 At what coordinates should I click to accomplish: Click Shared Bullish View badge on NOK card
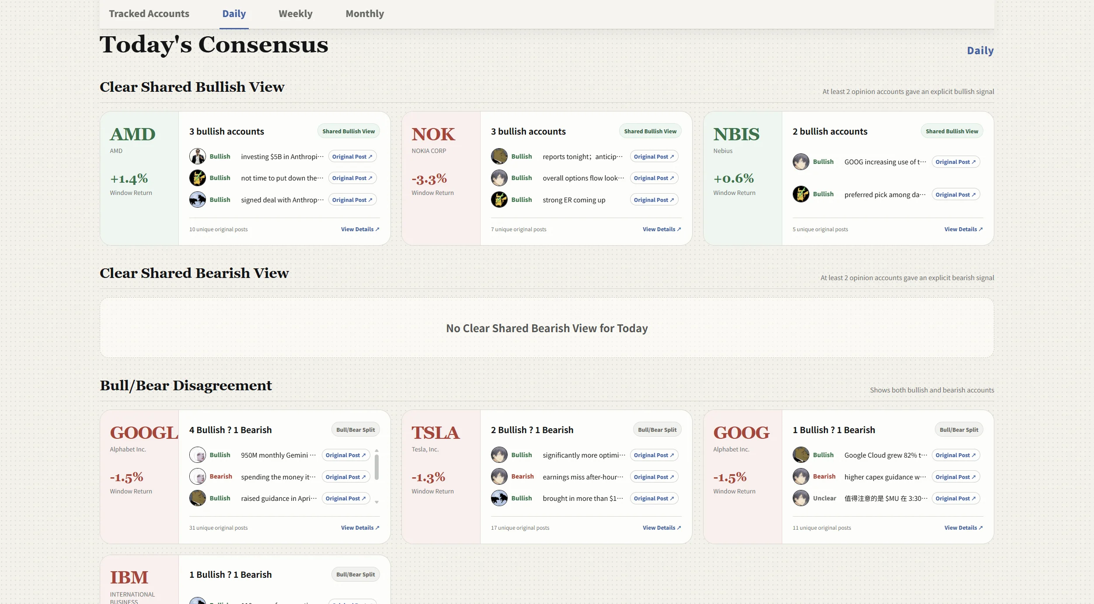pos(650,131)
